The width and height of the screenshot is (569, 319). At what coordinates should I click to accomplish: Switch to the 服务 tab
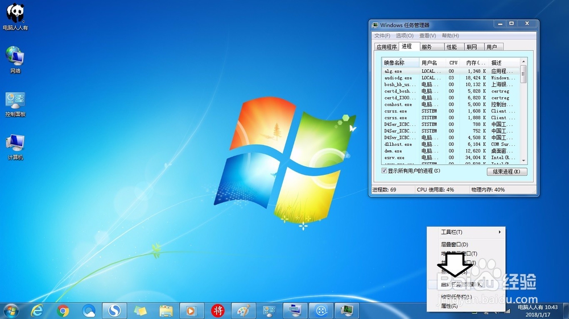(431, 47)
